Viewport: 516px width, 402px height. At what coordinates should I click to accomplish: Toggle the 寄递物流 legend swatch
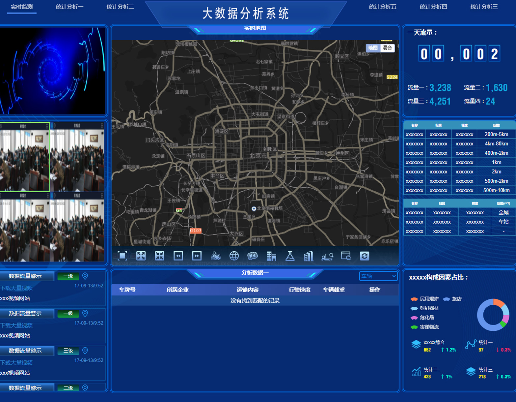point(414,327)
